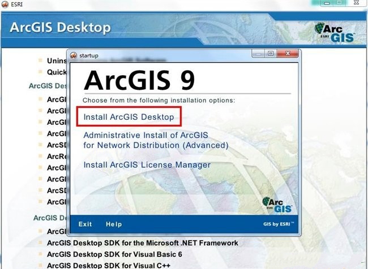Click ArcGIS logo in startup dialog

click(x=277, y=205)
